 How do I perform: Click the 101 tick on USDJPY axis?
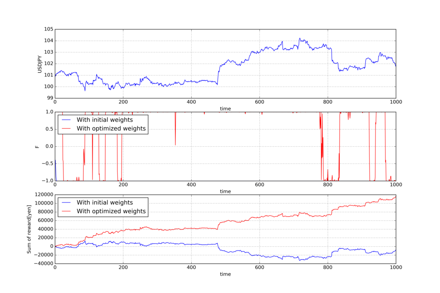point(49,75)
